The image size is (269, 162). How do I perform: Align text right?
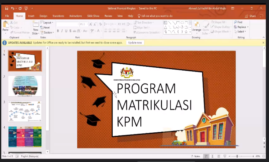114,31
